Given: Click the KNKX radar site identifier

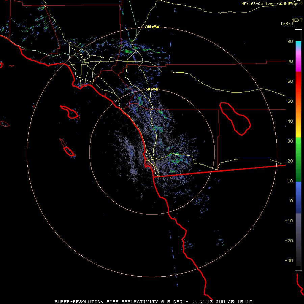Looking at the screenshot, I should 197,302.
